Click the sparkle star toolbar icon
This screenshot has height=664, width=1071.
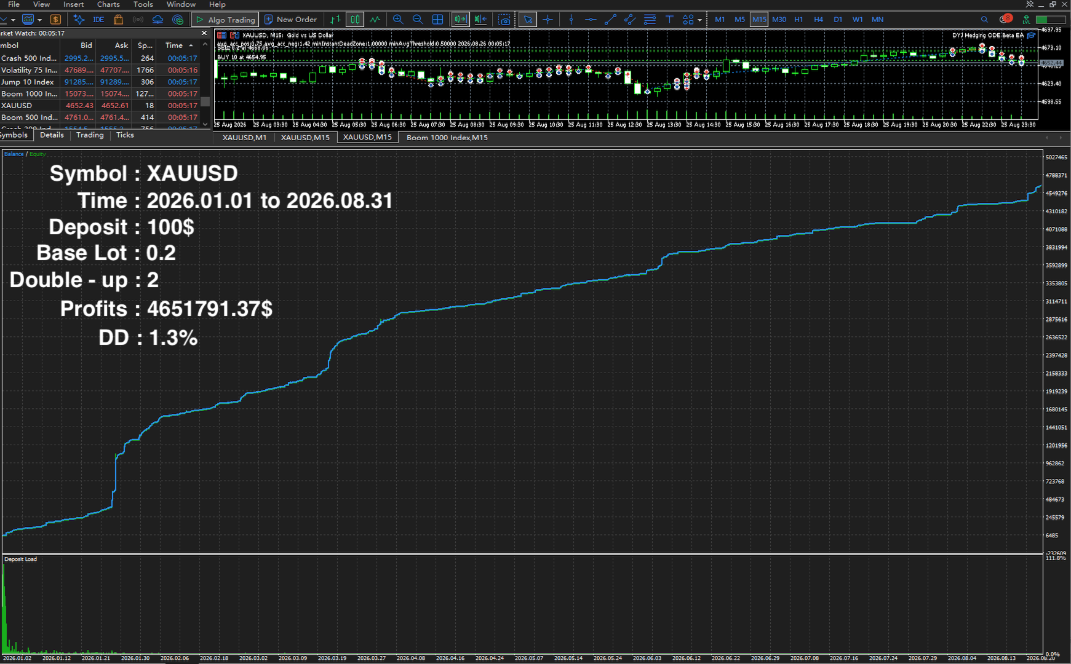click(79, 20)
